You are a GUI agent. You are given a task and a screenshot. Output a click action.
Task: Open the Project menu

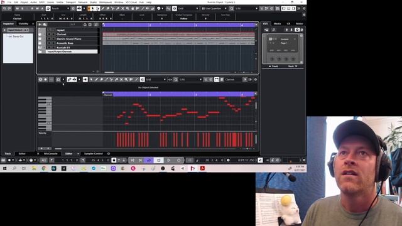24,2
